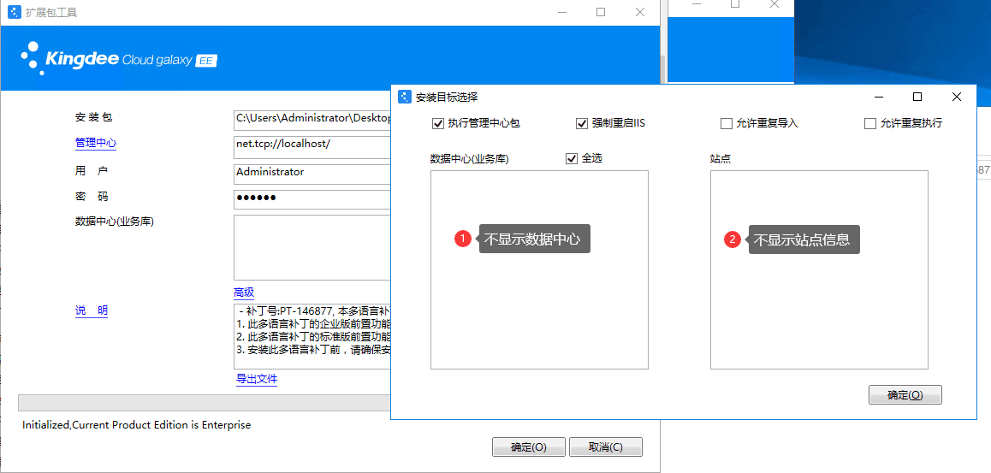Open the 说明 link
The height and width of the screenshot is (473, 991).
92,310
